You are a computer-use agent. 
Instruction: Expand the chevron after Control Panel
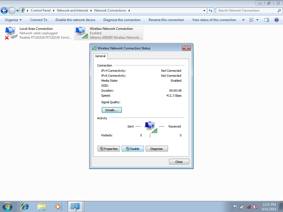point(54,10)
